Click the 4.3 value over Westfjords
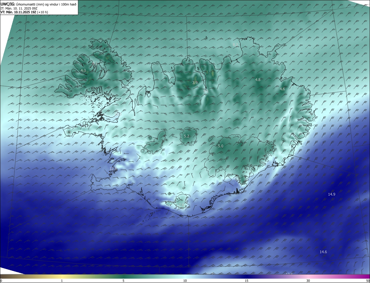 (83, 71)
